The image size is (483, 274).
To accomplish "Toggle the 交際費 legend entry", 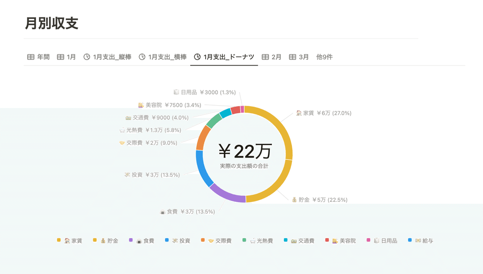I will [x=216, y=241].
